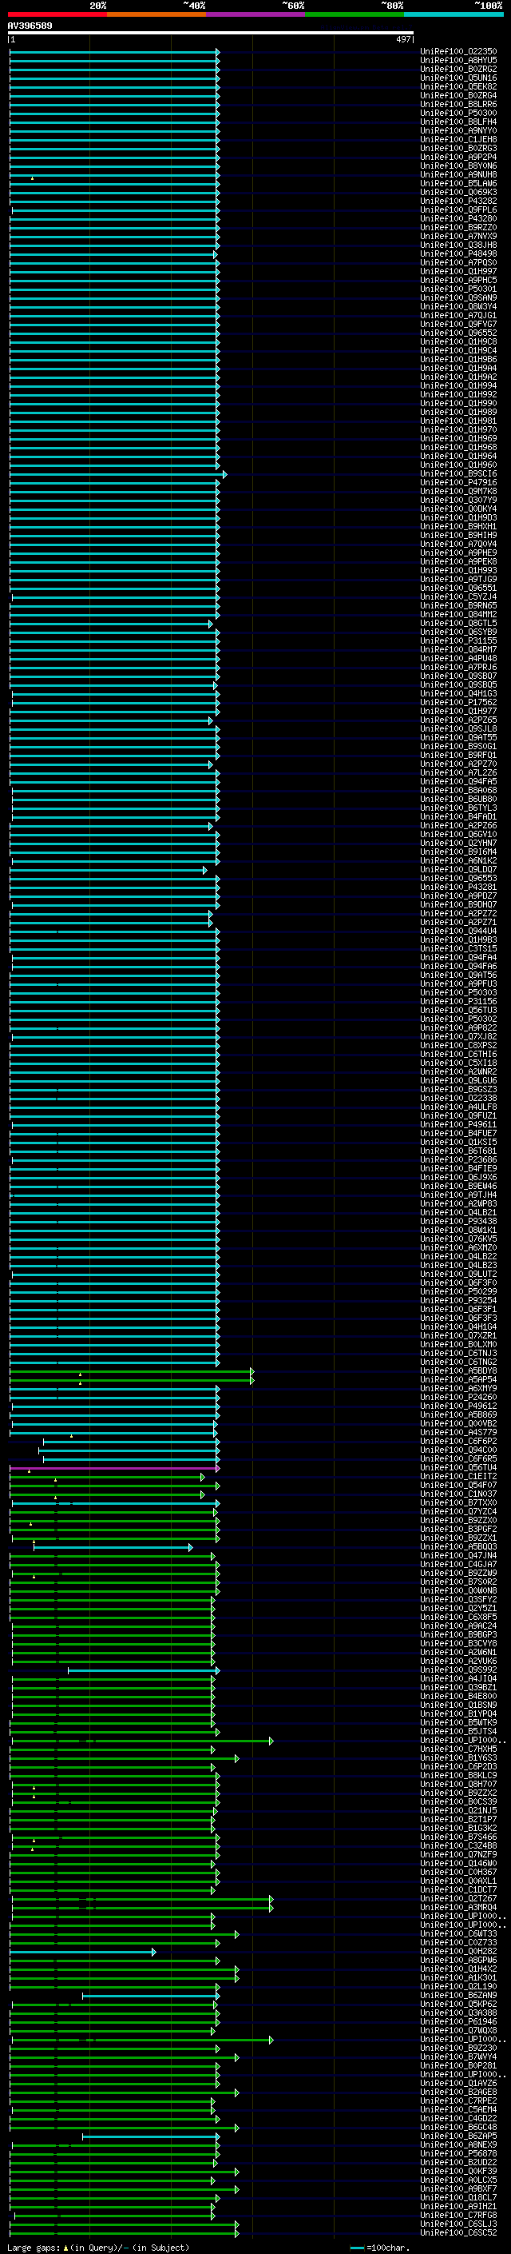This screenshot has width=511, height=2254.
Task: Open hit UniRef100_P50300
Action: pyautogui.click(x=458, y=113)
